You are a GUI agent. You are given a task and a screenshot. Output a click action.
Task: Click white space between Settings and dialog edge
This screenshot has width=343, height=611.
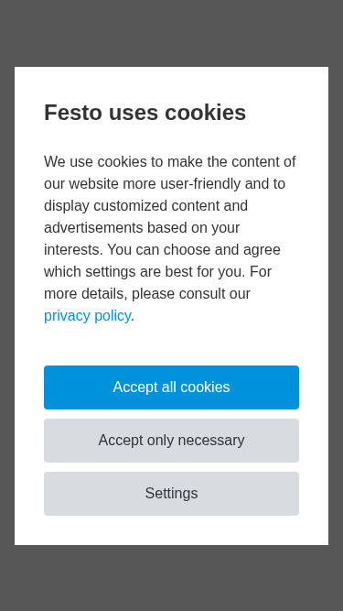coord(171,530)
